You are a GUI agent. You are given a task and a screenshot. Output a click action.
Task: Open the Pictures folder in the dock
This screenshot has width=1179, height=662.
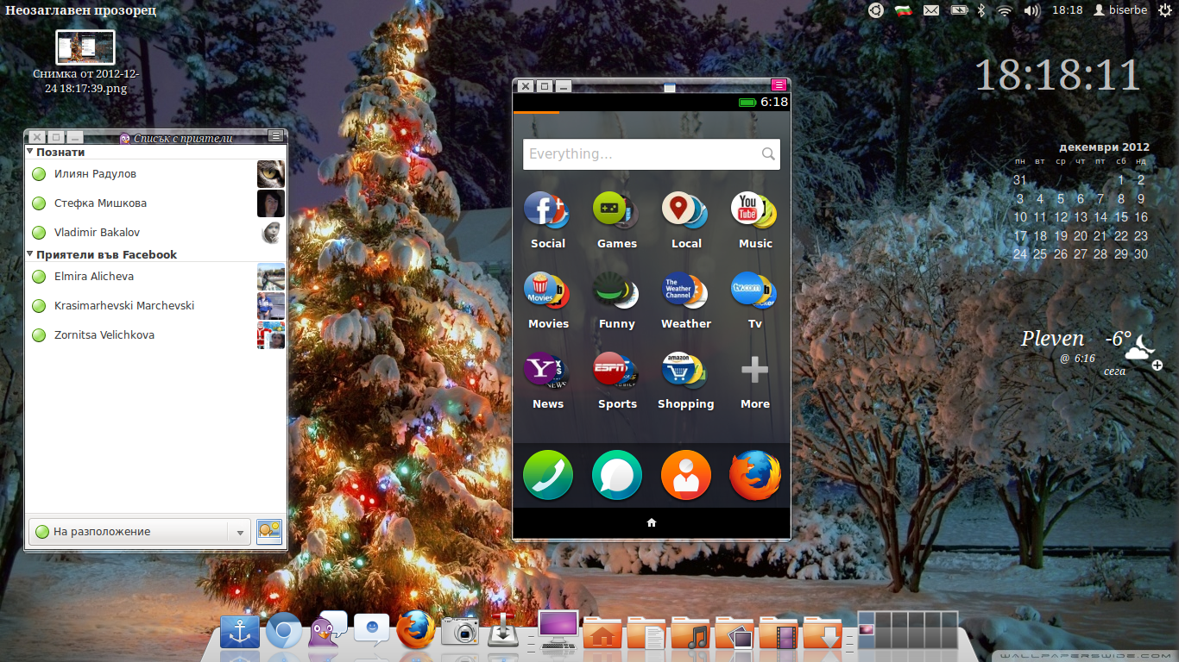click(x=735, y=632)
